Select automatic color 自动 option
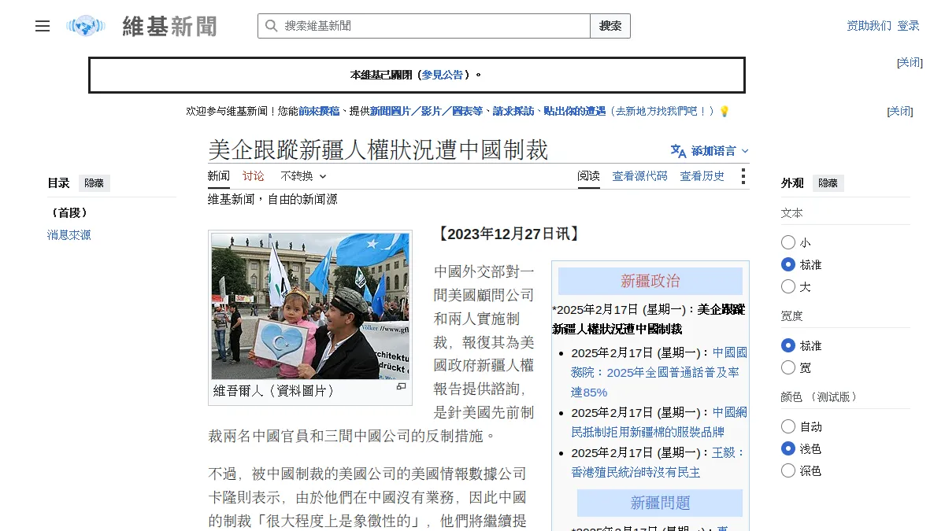Viewport: 945px width, 531px height. tap(788, 426)
